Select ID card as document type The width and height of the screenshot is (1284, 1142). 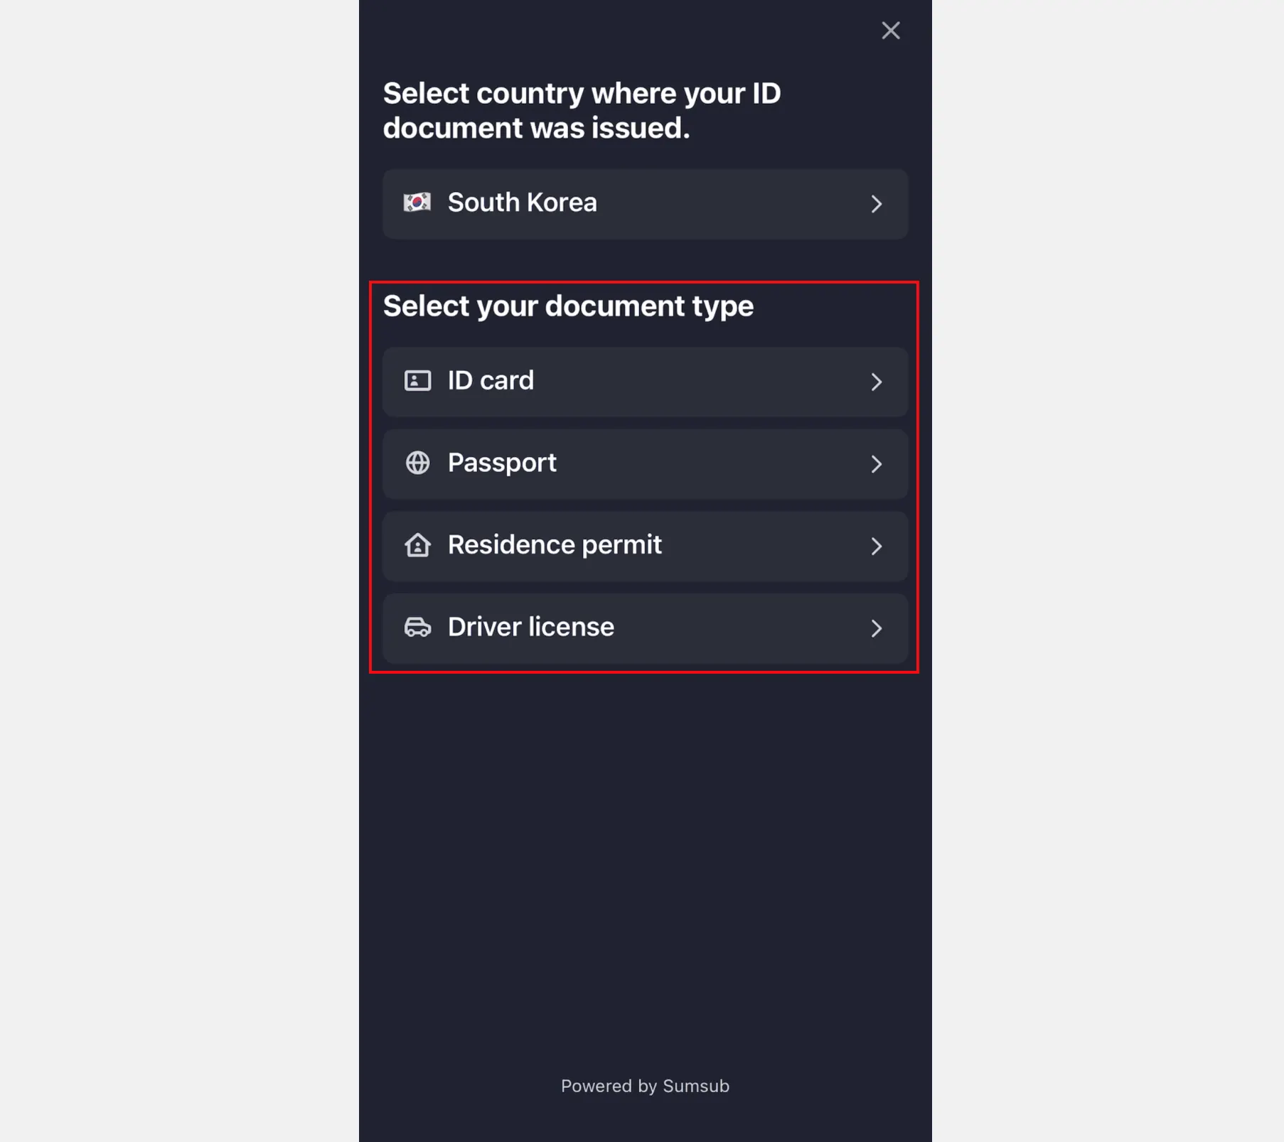click(x=491, y=381)
